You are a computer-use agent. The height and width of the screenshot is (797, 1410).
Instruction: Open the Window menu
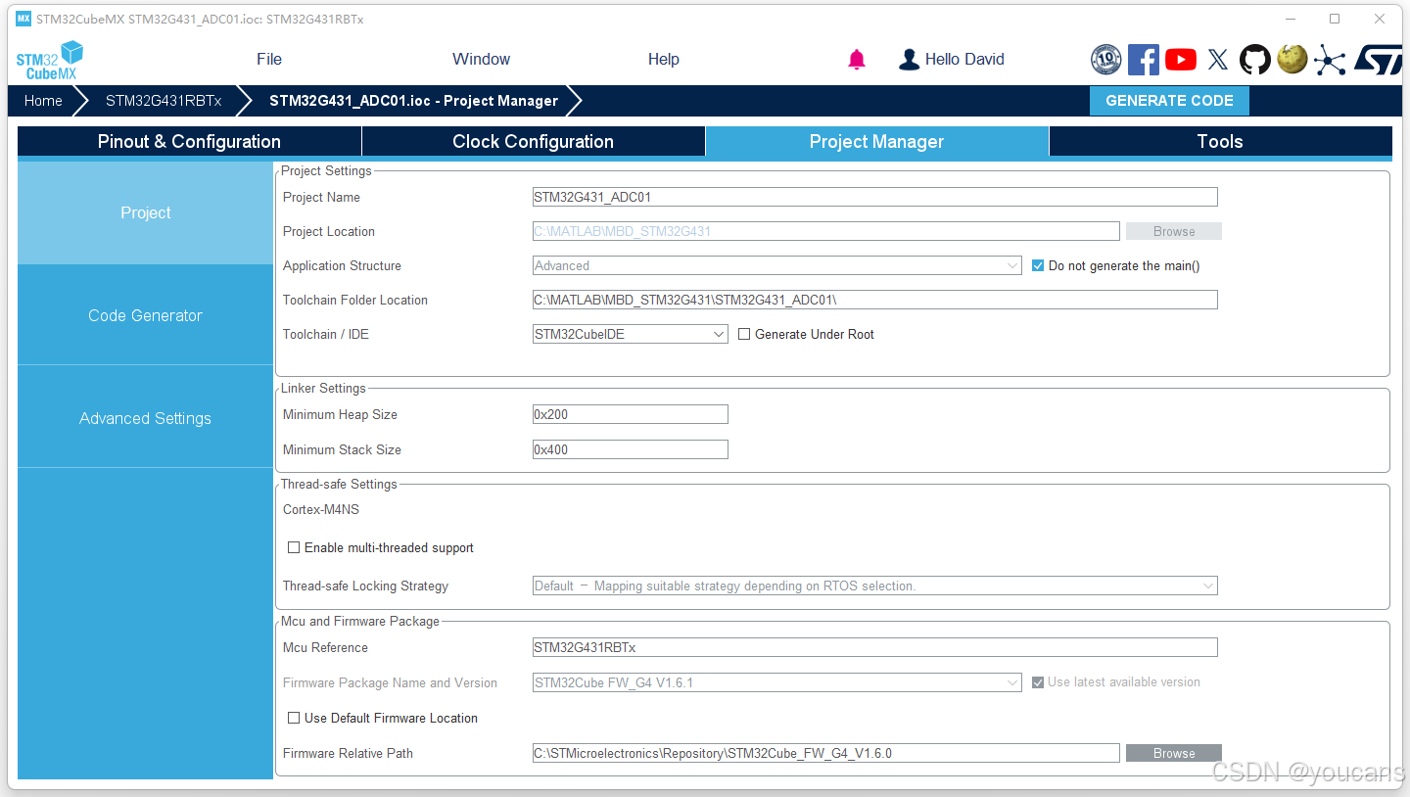point(481,60)
